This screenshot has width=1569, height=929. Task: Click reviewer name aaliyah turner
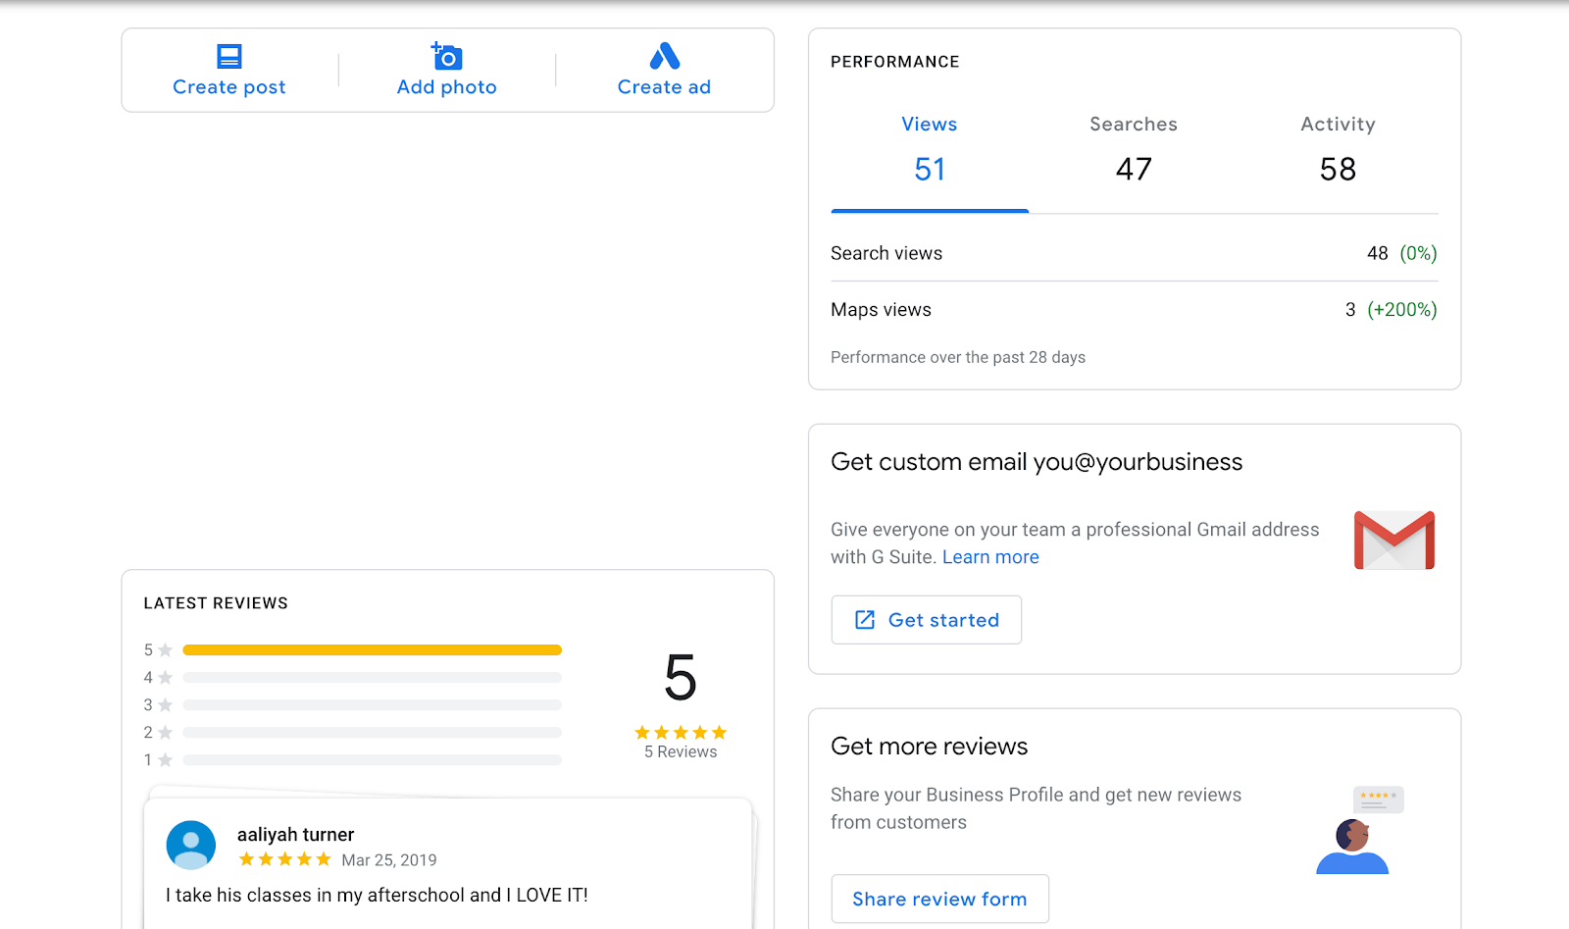click(x=295, y=835)
